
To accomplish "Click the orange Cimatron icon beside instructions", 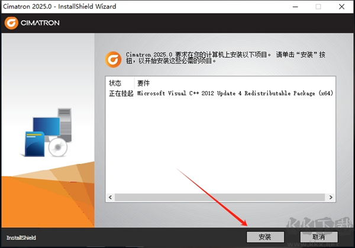I will [113, 60].
